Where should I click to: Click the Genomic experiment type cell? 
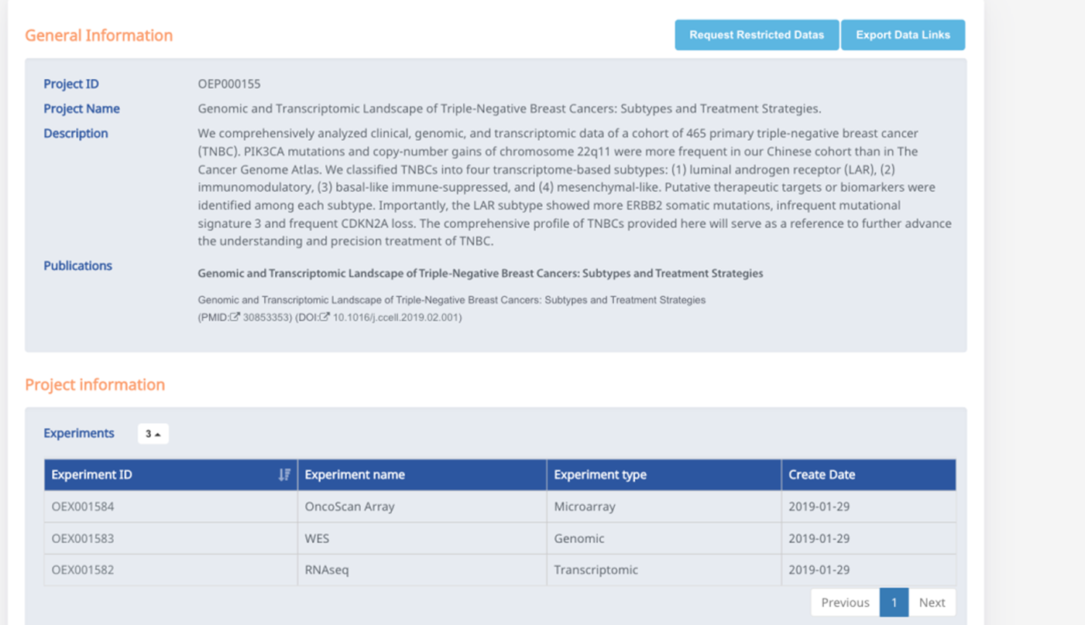pos(664,538)
